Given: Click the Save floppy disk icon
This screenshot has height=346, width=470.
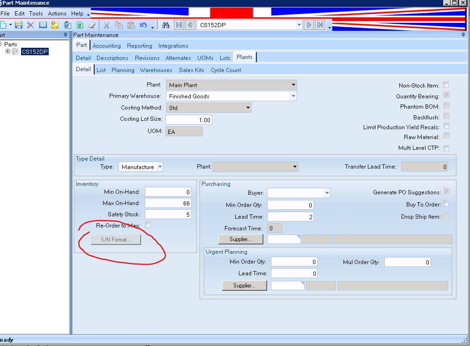Looking at the screenshot, I should [x=19, y=25].
